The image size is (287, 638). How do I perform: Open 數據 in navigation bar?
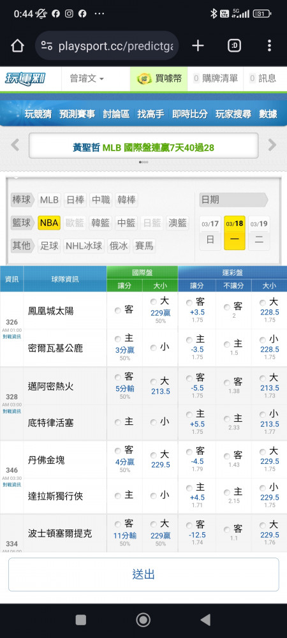pos(268,114)
